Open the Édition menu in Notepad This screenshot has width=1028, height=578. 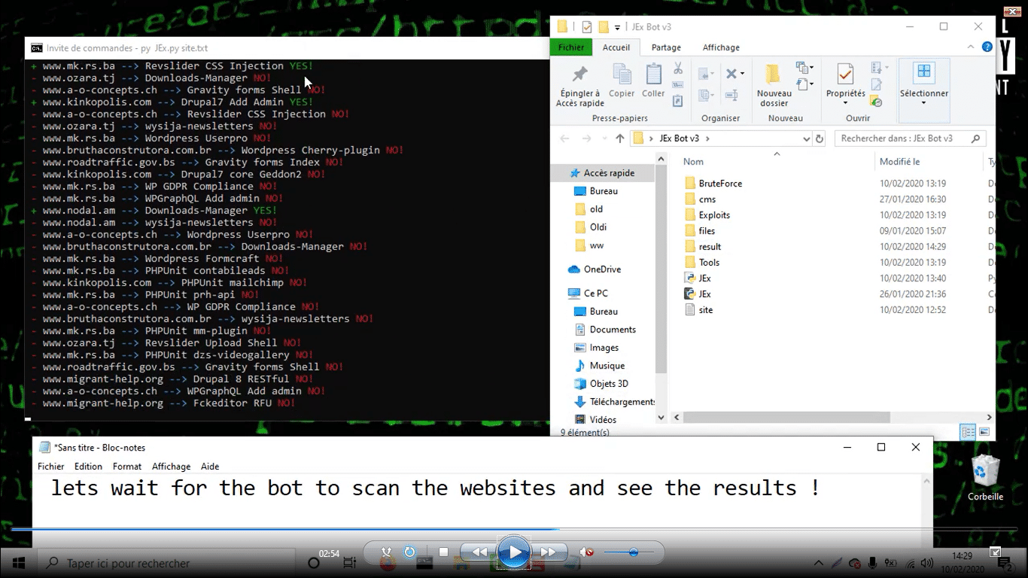click(x=88, y=466)
